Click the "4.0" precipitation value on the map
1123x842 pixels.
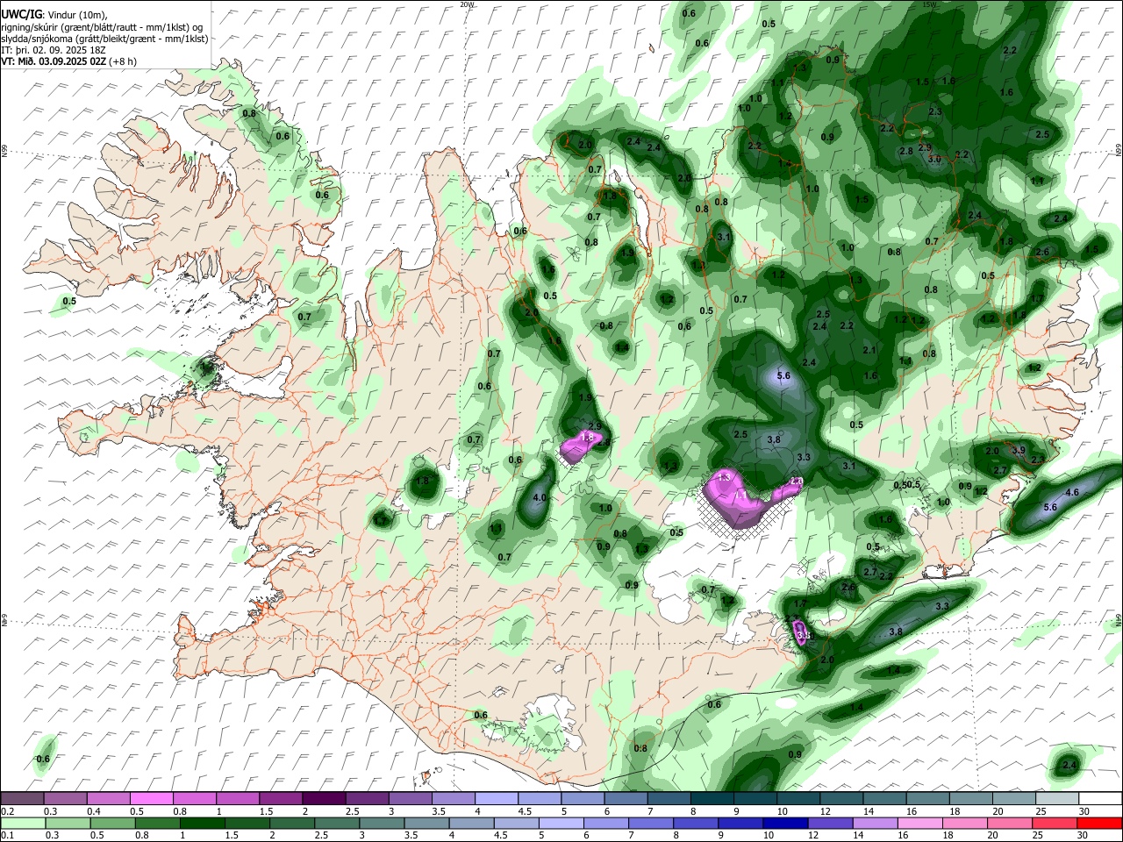pos(540,498)
